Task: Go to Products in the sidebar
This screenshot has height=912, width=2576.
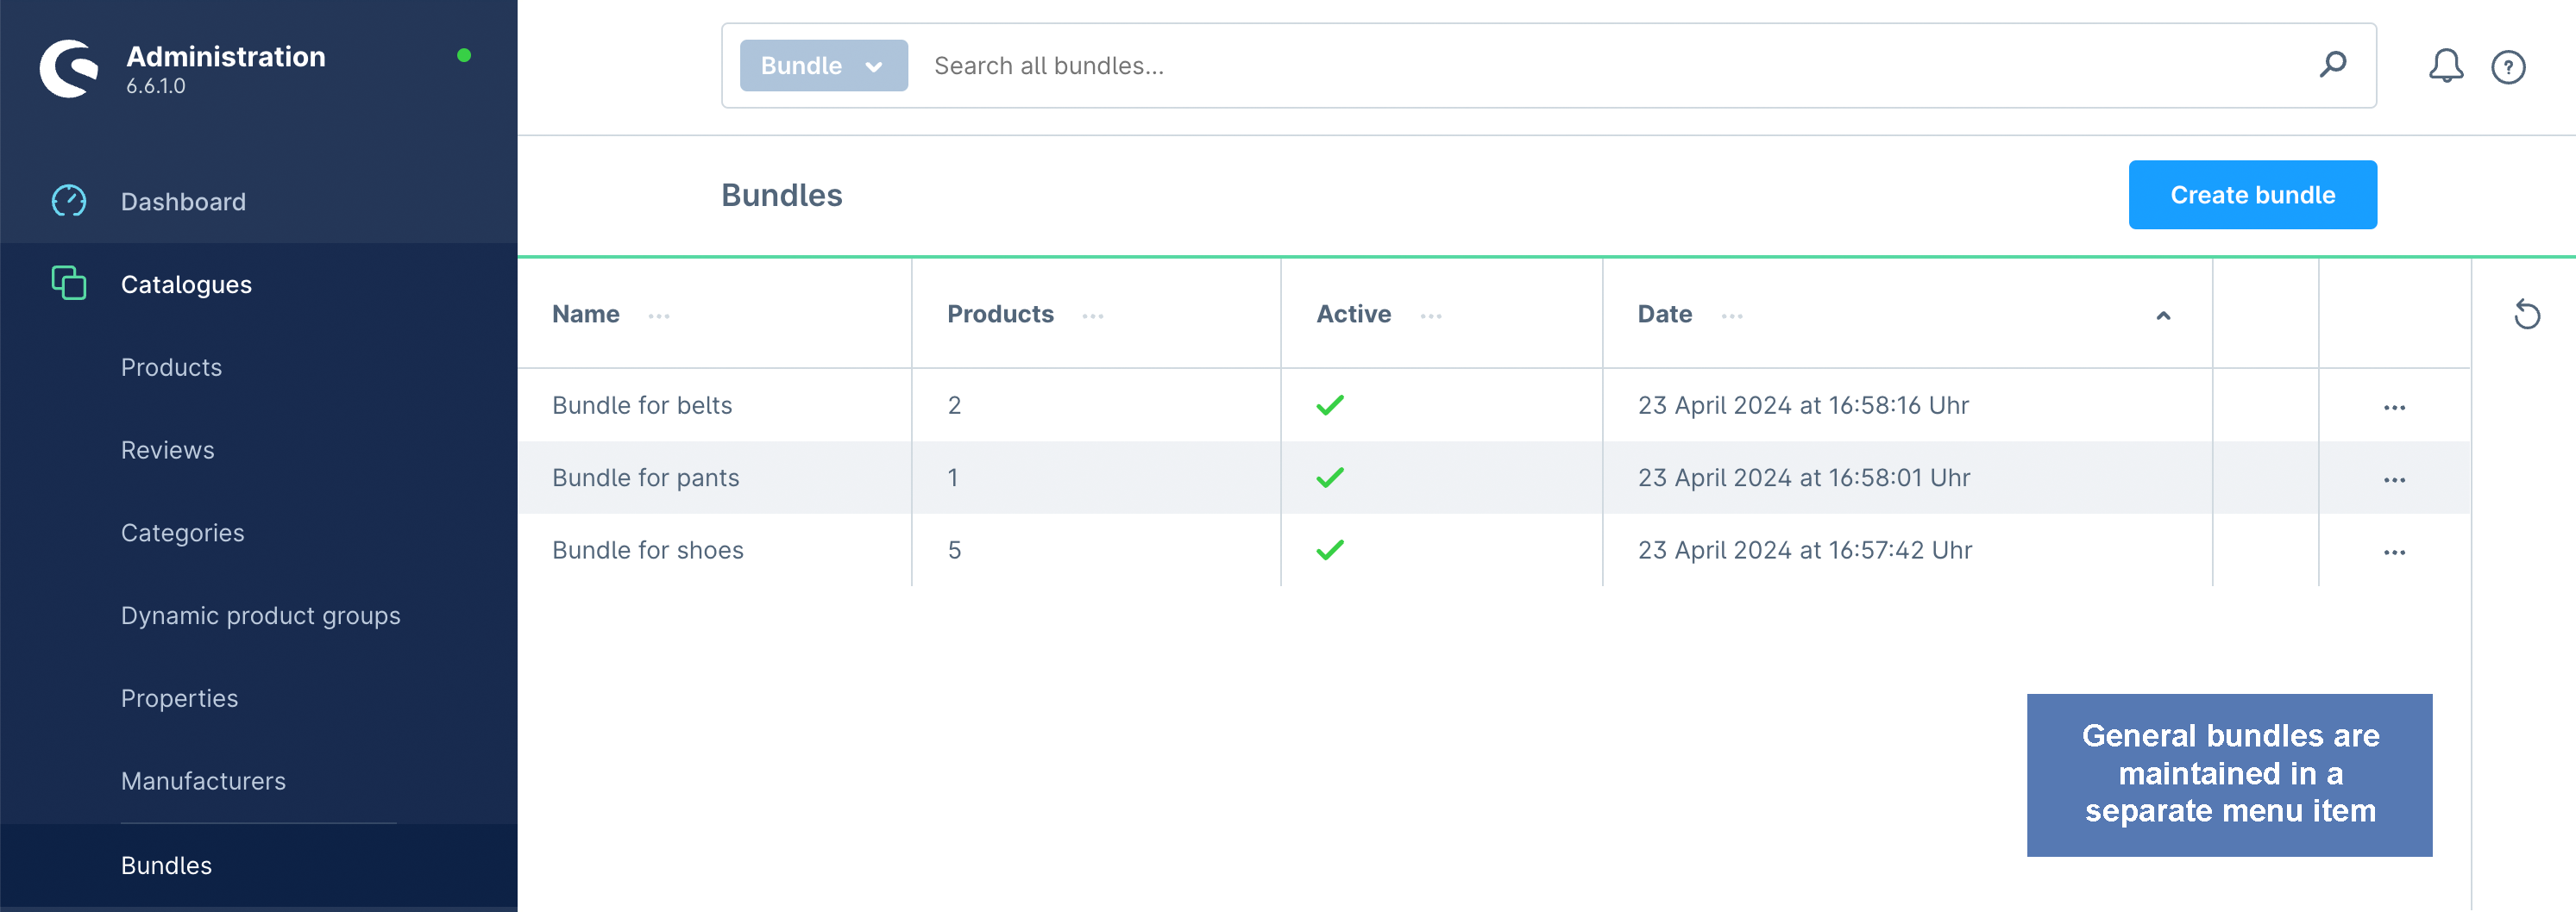Action: pyautogui.click(x=171, y=366)
